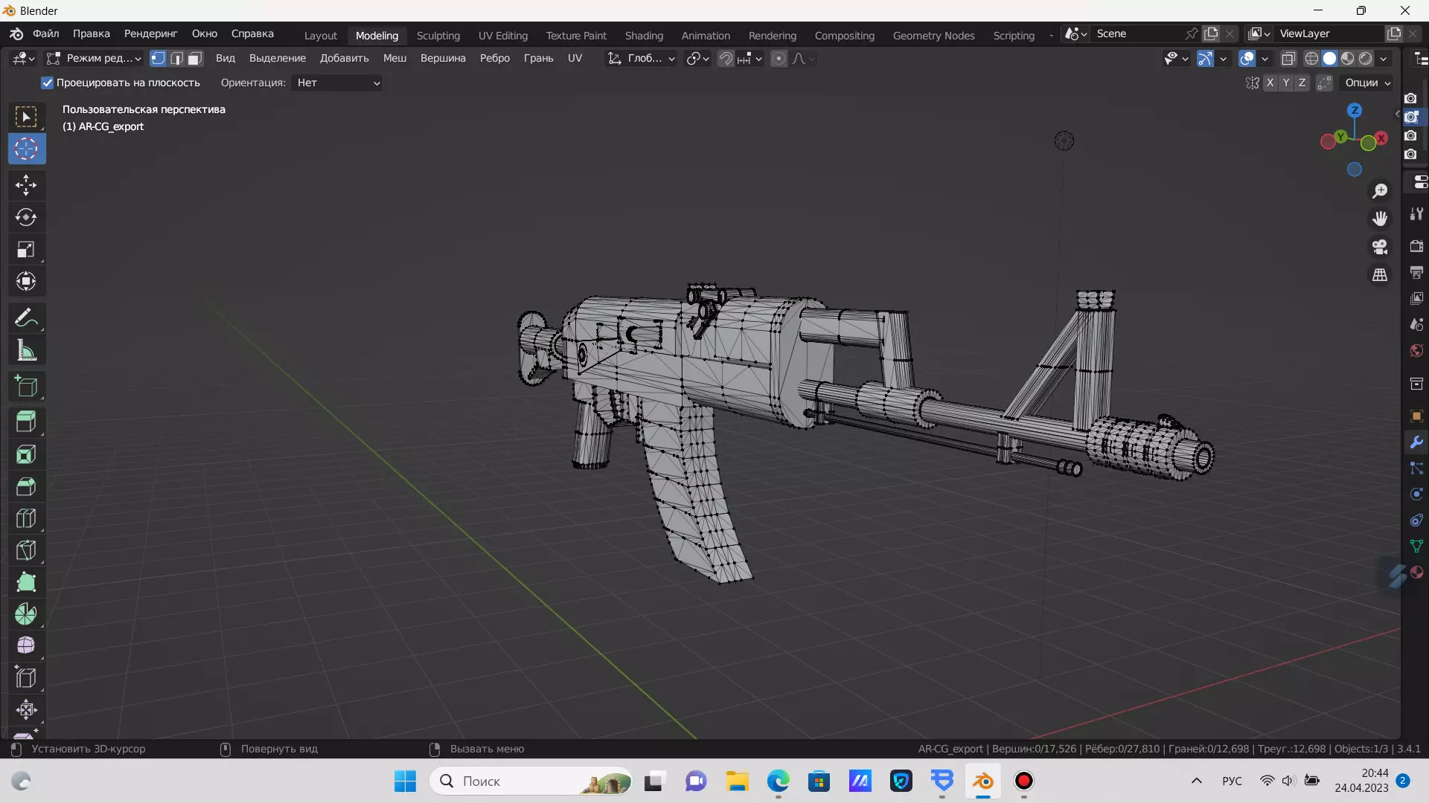The height and width of the screenshot is (803, 1429).
Task: Expand the Опции options dropdown
Action: pyautogui.click(x=1367, y=83)
